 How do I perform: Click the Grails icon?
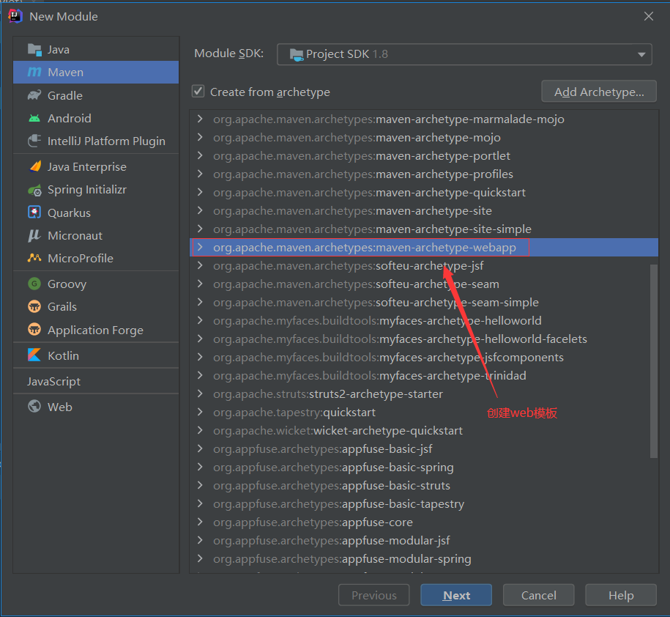click(34, 306)
